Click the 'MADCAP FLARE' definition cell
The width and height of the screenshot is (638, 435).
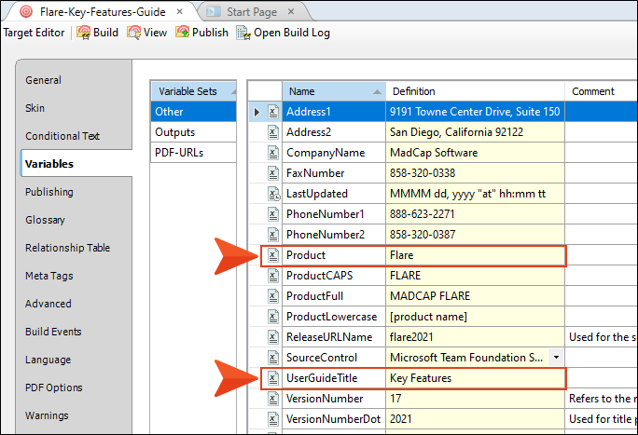click(x=475, y=296)
